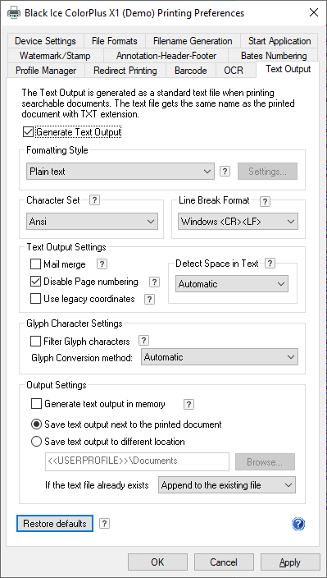Open help for Line Break Format
327x578 pixels.
(x=265, y=201)
